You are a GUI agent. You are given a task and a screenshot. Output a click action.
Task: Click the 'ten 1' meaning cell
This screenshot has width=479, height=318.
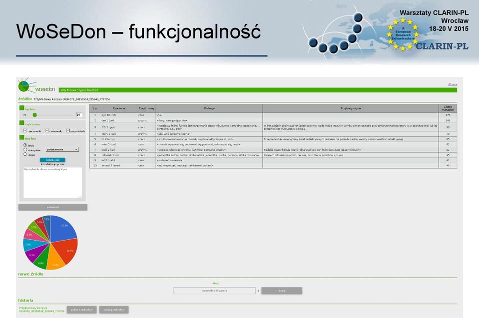119,120
